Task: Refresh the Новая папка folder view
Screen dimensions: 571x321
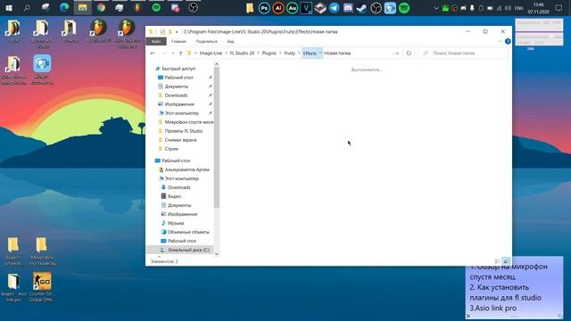Action: 409,53
